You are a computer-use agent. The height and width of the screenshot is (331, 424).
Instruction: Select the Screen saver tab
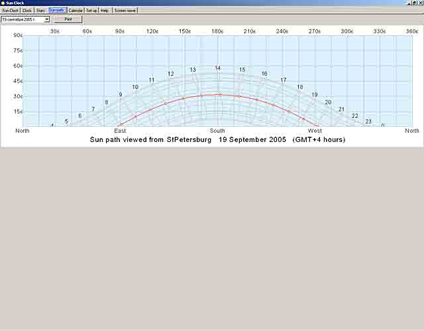[x=125, y=11]
